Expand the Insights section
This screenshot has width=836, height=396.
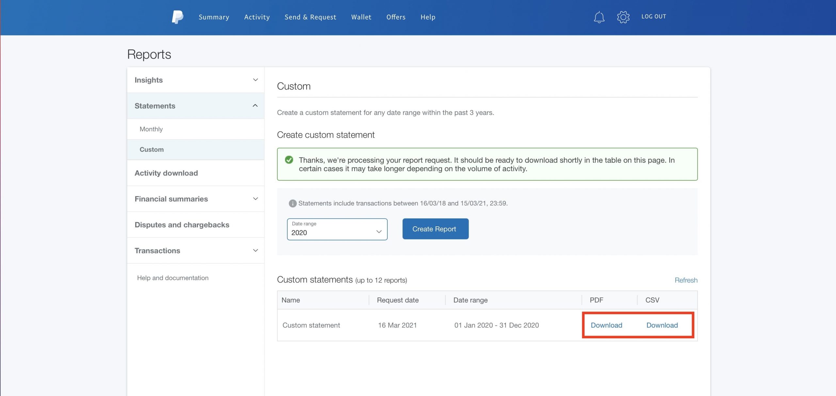255,80
